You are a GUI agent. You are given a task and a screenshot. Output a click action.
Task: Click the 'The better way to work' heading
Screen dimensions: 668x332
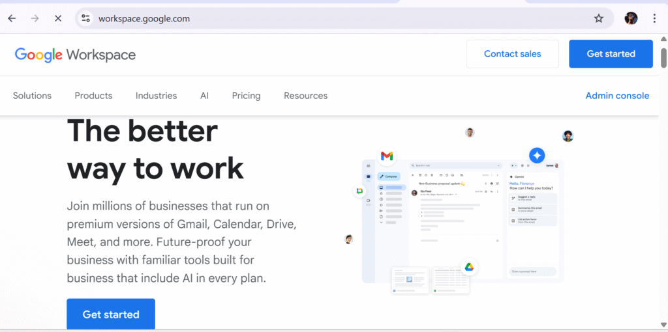pyautogui.click(x=155, y=150)
